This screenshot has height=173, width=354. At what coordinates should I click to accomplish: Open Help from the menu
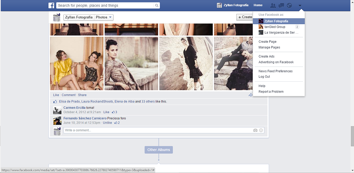pos(262,86)
